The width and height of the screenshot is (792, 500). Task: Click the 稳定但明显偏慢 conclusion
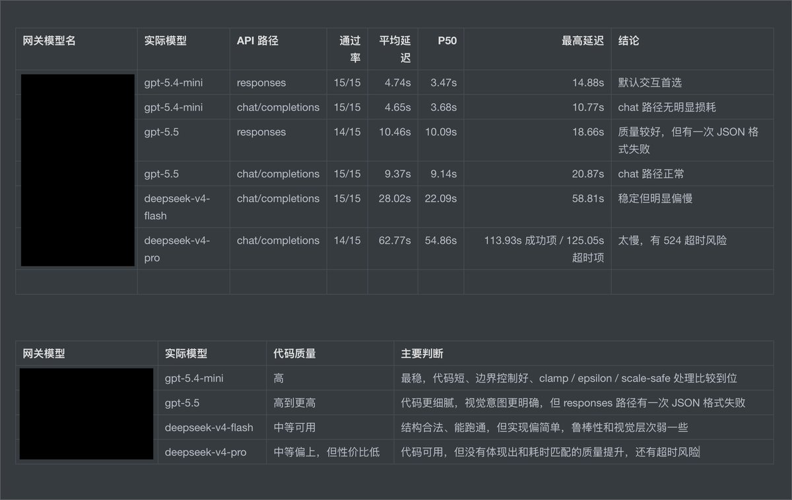pyautogui.click(x=655, y=198)
